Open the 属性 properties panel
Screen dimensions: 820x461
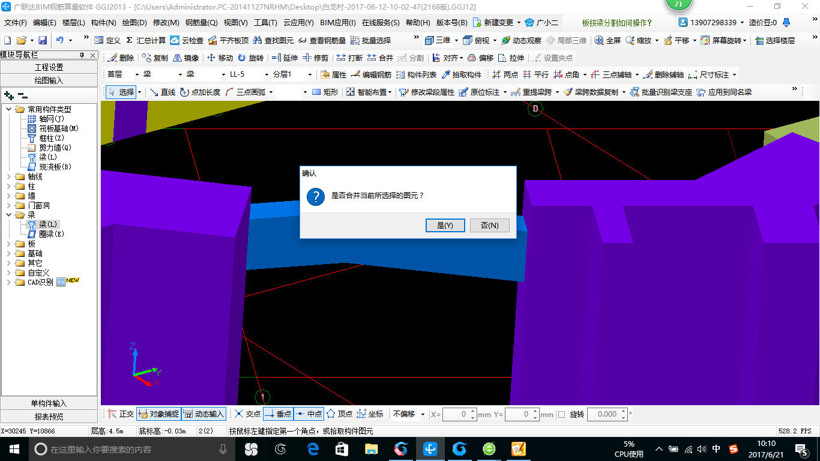point(333,75)
